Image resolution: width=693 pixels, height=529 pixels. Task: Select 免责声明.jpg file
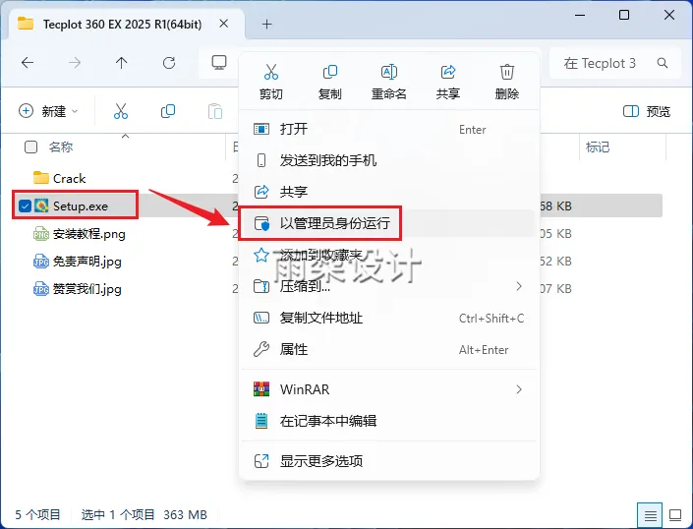[78, 262]
